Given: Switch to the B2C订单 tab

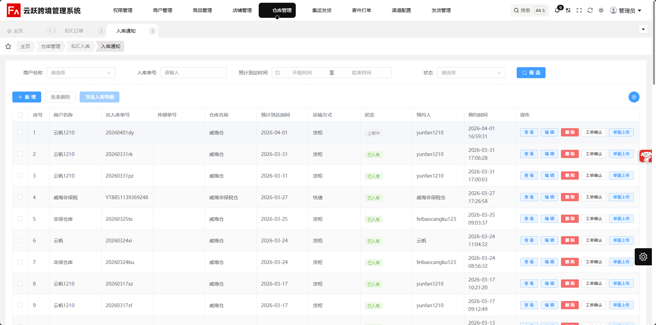Looking at the screenshot, I should [74, 31].
